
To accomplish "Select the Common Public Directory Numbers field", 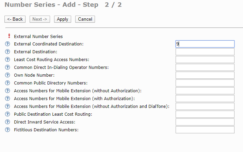I will 205,83.
